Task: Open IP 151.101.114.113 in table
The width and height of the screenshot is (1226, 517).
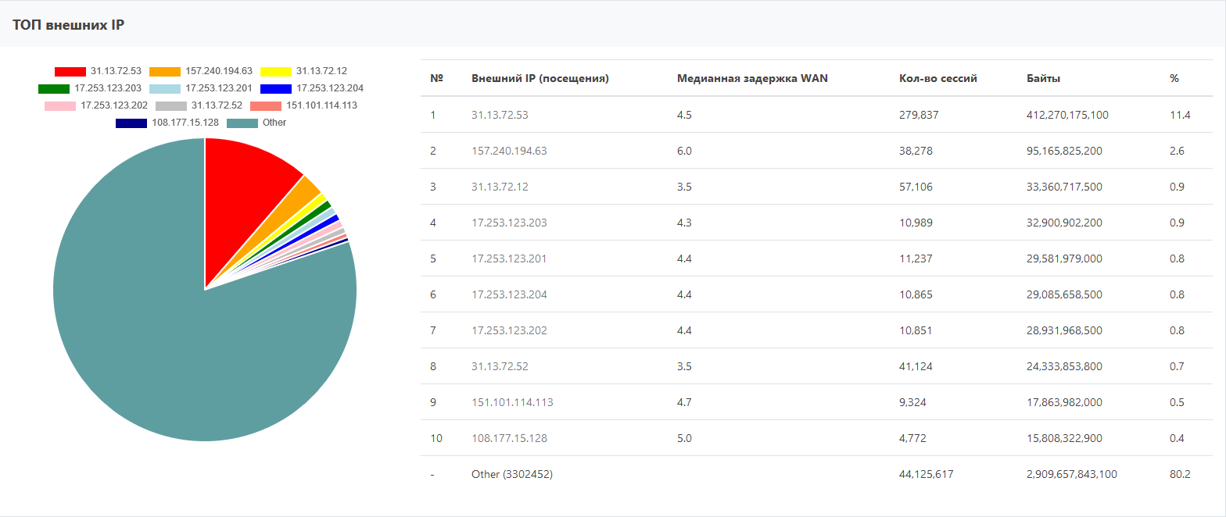Action: pyautogui.click(x=512, y=402)
